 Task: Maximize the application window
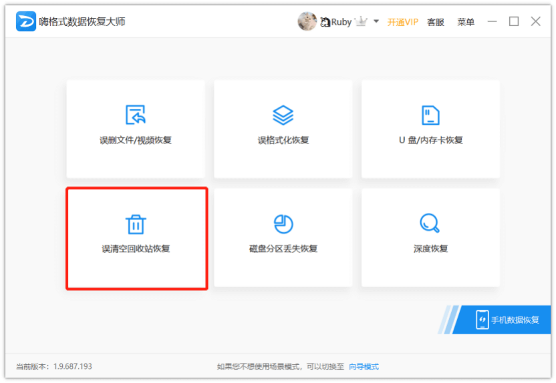[514, 21]
